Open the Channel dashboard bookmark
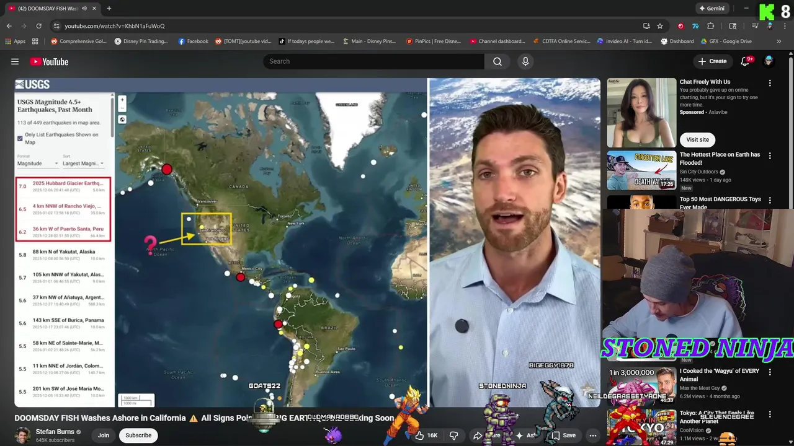The height and width of the screenshot is (446, 794). [497, 42]
